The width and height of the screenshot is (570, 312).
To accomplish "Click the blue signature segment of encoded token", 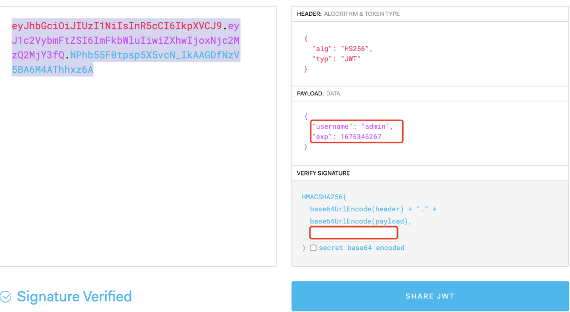I will [154, 55].
